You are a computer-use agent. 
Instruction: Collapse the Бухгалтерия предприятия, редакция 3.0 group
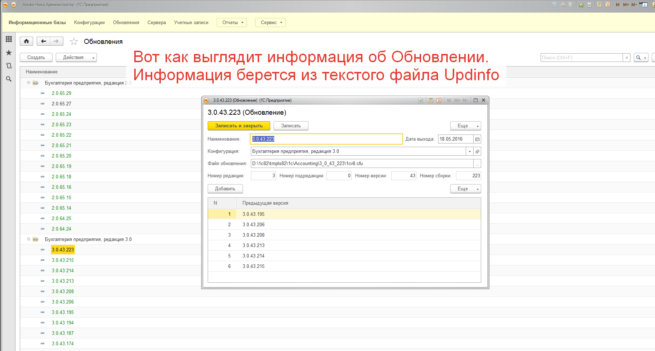click(x=28, y=239)
